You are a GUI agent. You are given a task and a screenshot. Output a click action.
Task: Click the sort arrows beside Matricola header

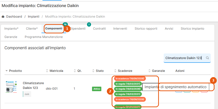[47, 71]
